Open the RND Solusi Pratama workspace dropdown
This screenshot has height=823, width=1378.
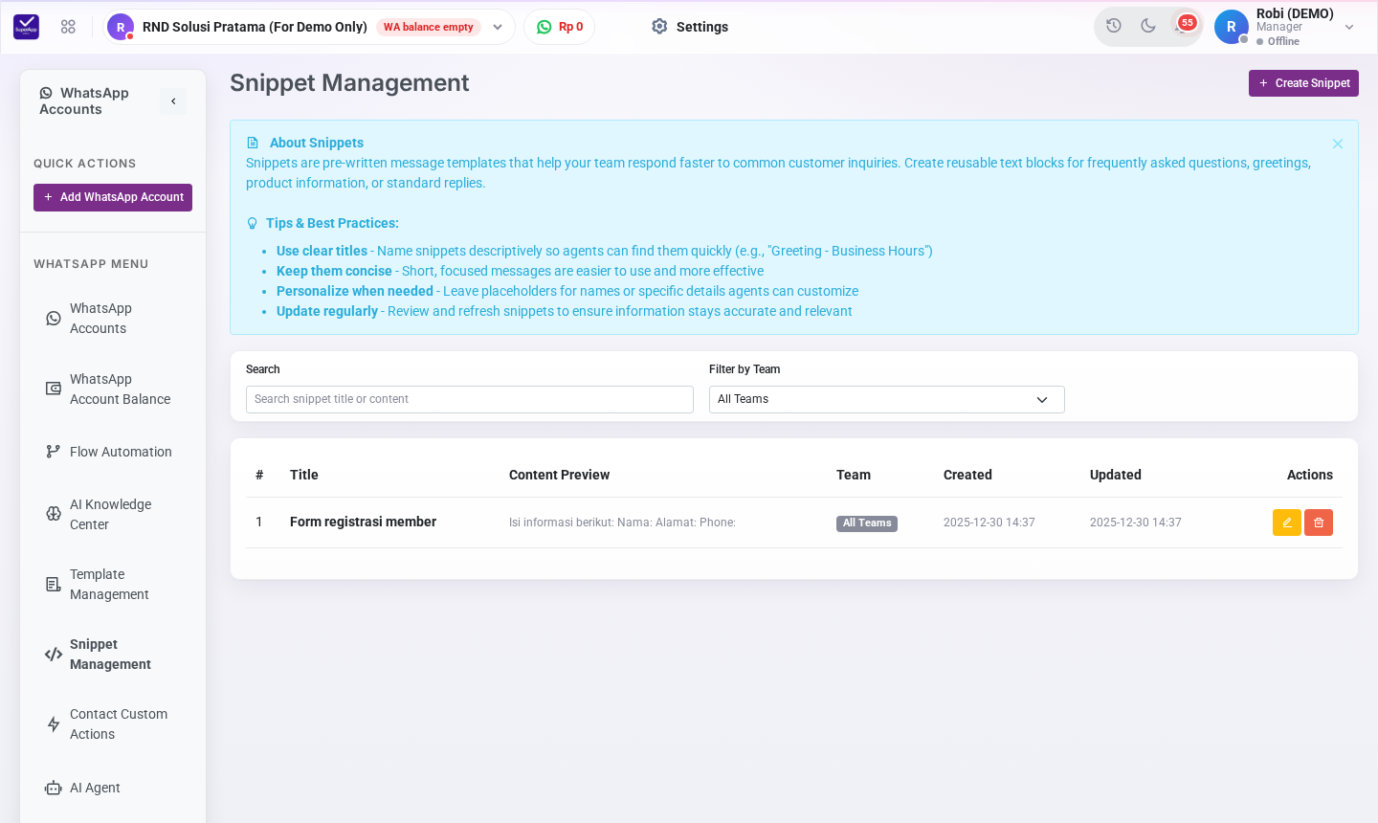coord(309,27)
